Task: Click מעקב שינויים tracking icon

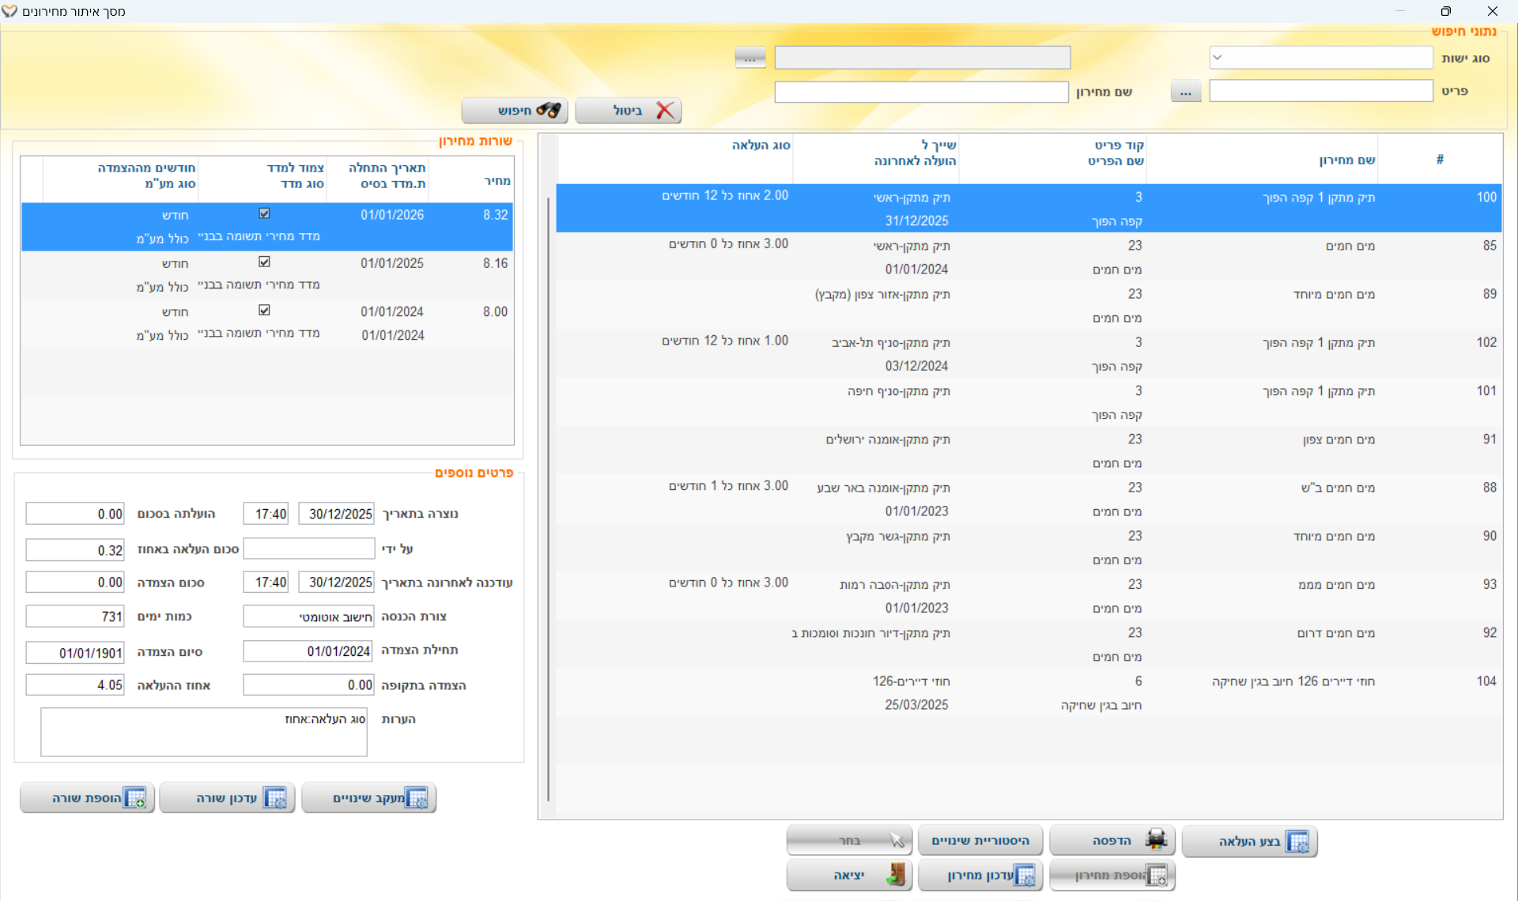Action: pyautogui.click(x=416, y=798)
